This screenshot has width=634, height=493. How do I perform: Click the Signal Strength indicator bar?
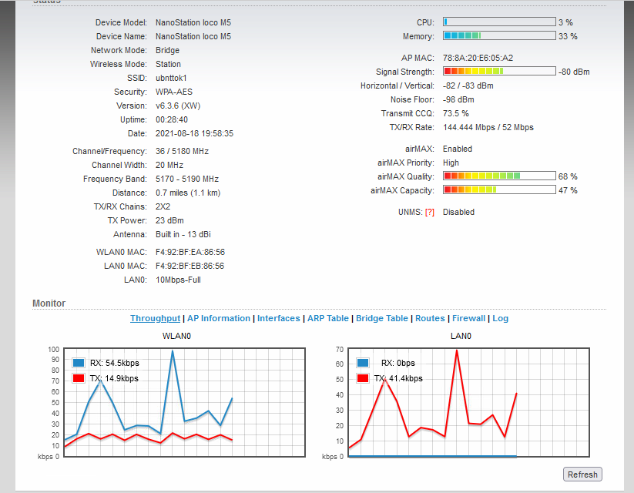499,72
